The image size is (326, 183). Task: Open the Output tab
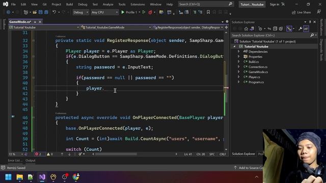(31, 161)
